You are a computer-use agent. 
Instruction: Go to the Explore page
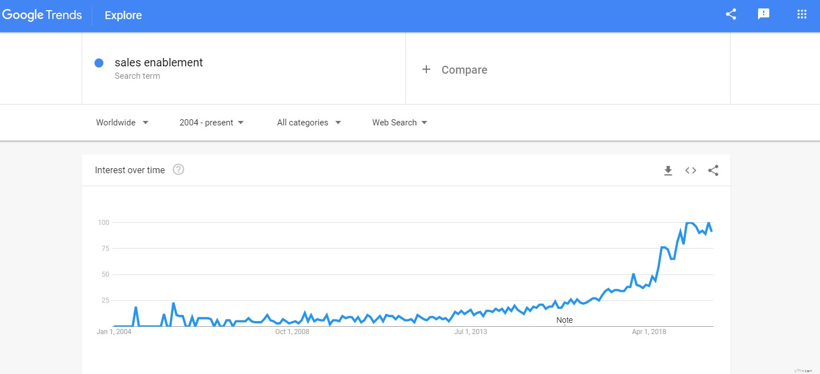click(x=123, y=15)
